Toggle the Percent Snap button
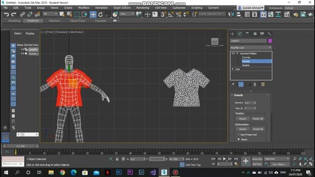This screenshot has width=315, height=177. tap(178, 14)
